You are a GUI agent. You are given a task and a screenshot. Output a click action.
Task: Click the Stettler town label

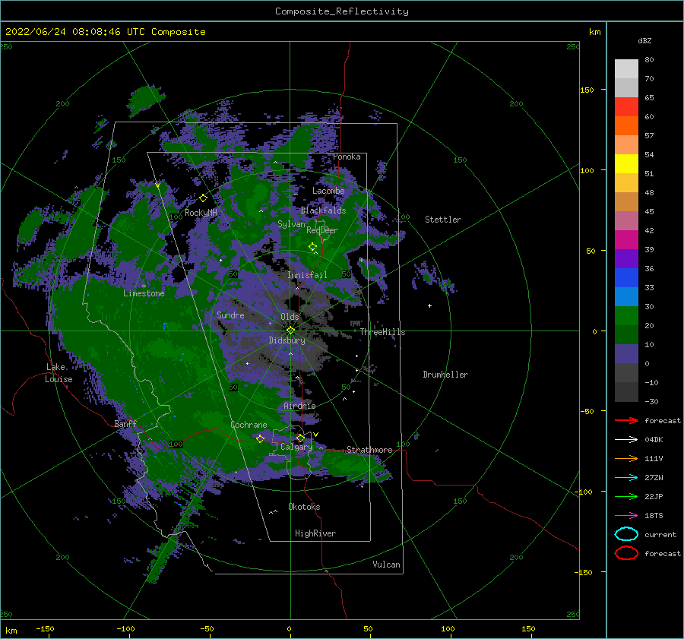click(443, 220)
